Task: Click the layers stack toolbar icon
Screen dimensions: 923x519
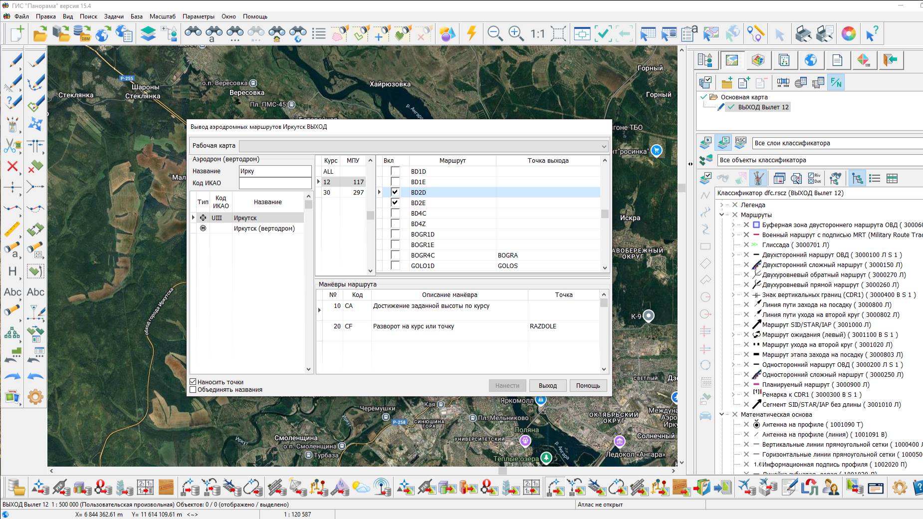Action: [x=148, y=34]
